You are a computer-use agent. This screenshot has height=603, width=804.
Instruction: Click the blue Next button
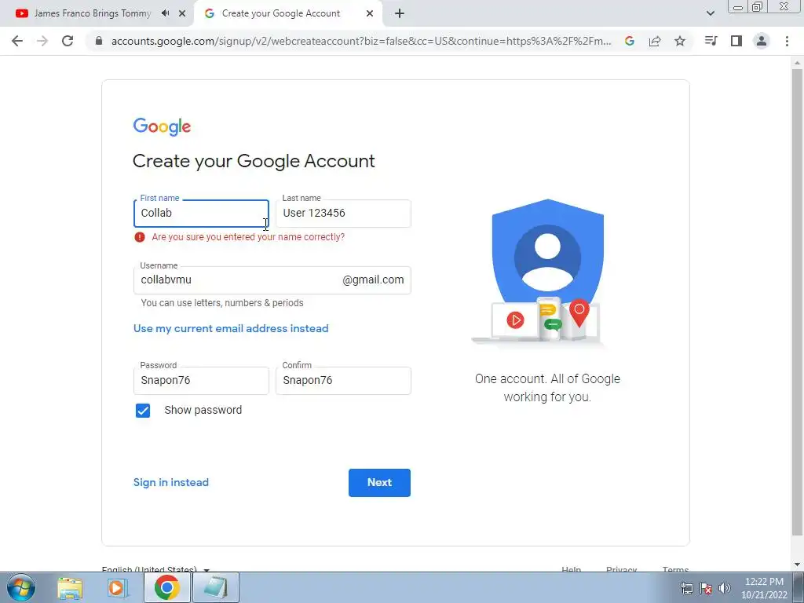pos(379,483)
